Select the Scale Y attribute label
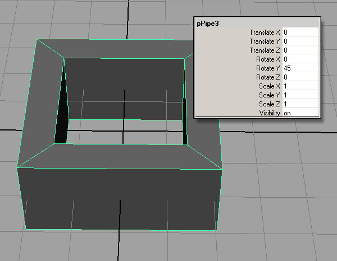337x261 pixels. 270,95
